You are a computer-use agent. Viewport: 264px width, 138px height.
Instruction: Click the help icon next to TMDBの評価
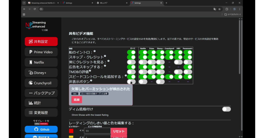(x=90, y=71)
